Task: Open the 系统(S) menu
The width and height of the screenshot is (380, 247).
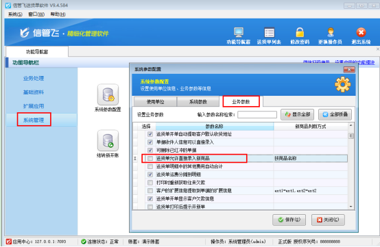Action: [15, 14]
